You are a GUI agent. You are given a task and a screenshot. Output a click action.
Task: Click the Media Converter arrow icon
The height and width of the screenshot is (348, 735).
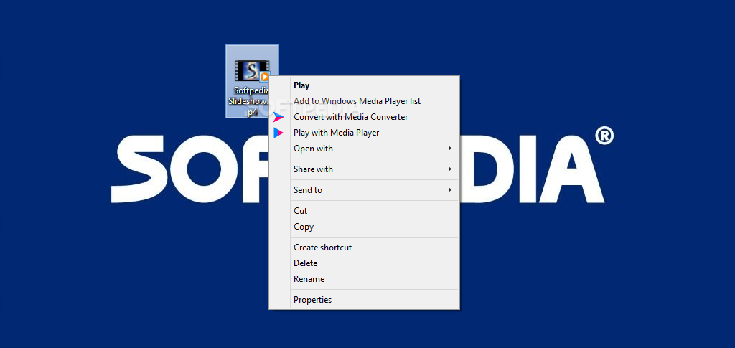(278, 117)
